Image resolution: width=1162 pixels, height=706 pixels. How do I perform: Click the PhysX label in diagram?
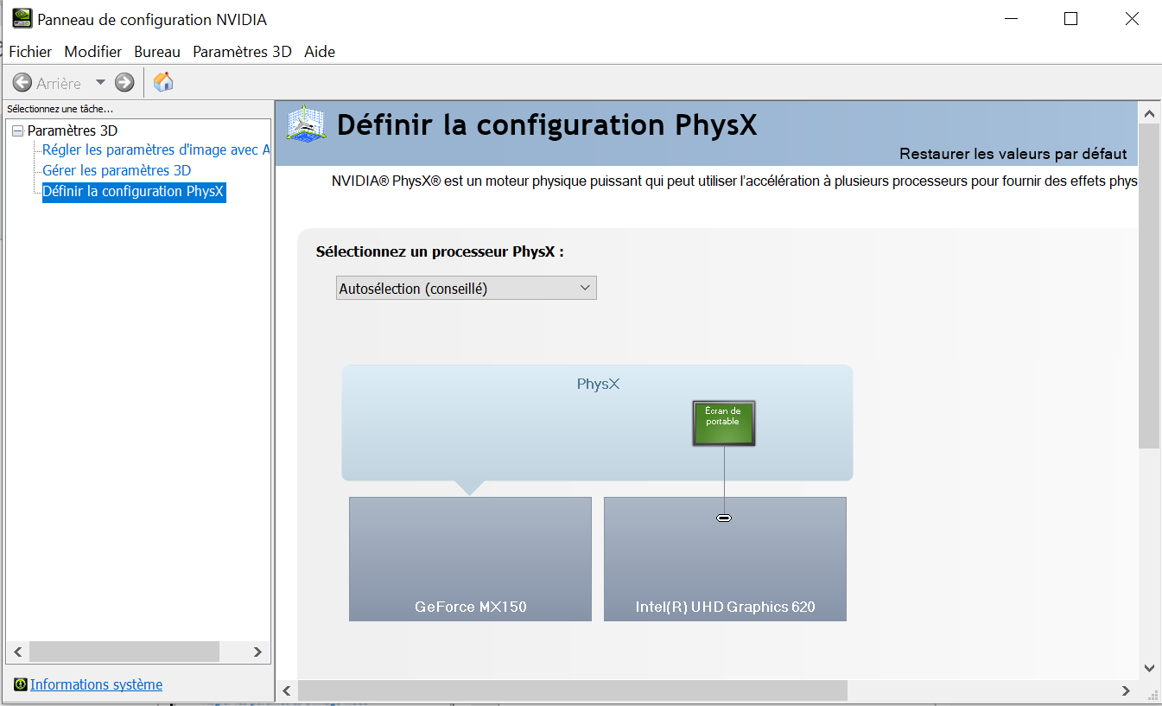598,384
